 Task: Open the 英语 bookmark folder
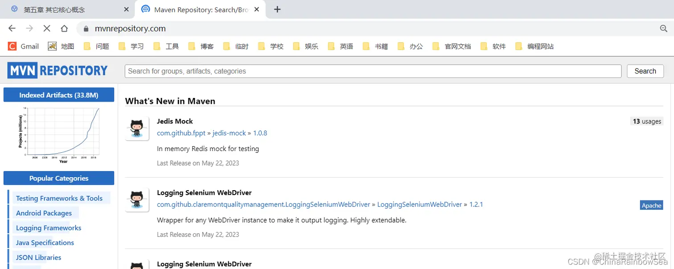340,46
